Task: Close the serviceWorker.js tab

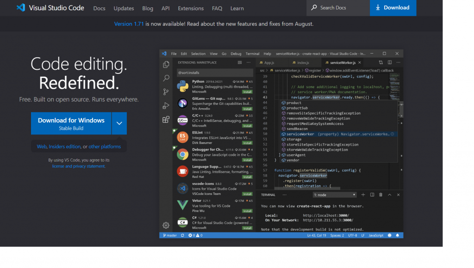Action: point(360,62)
